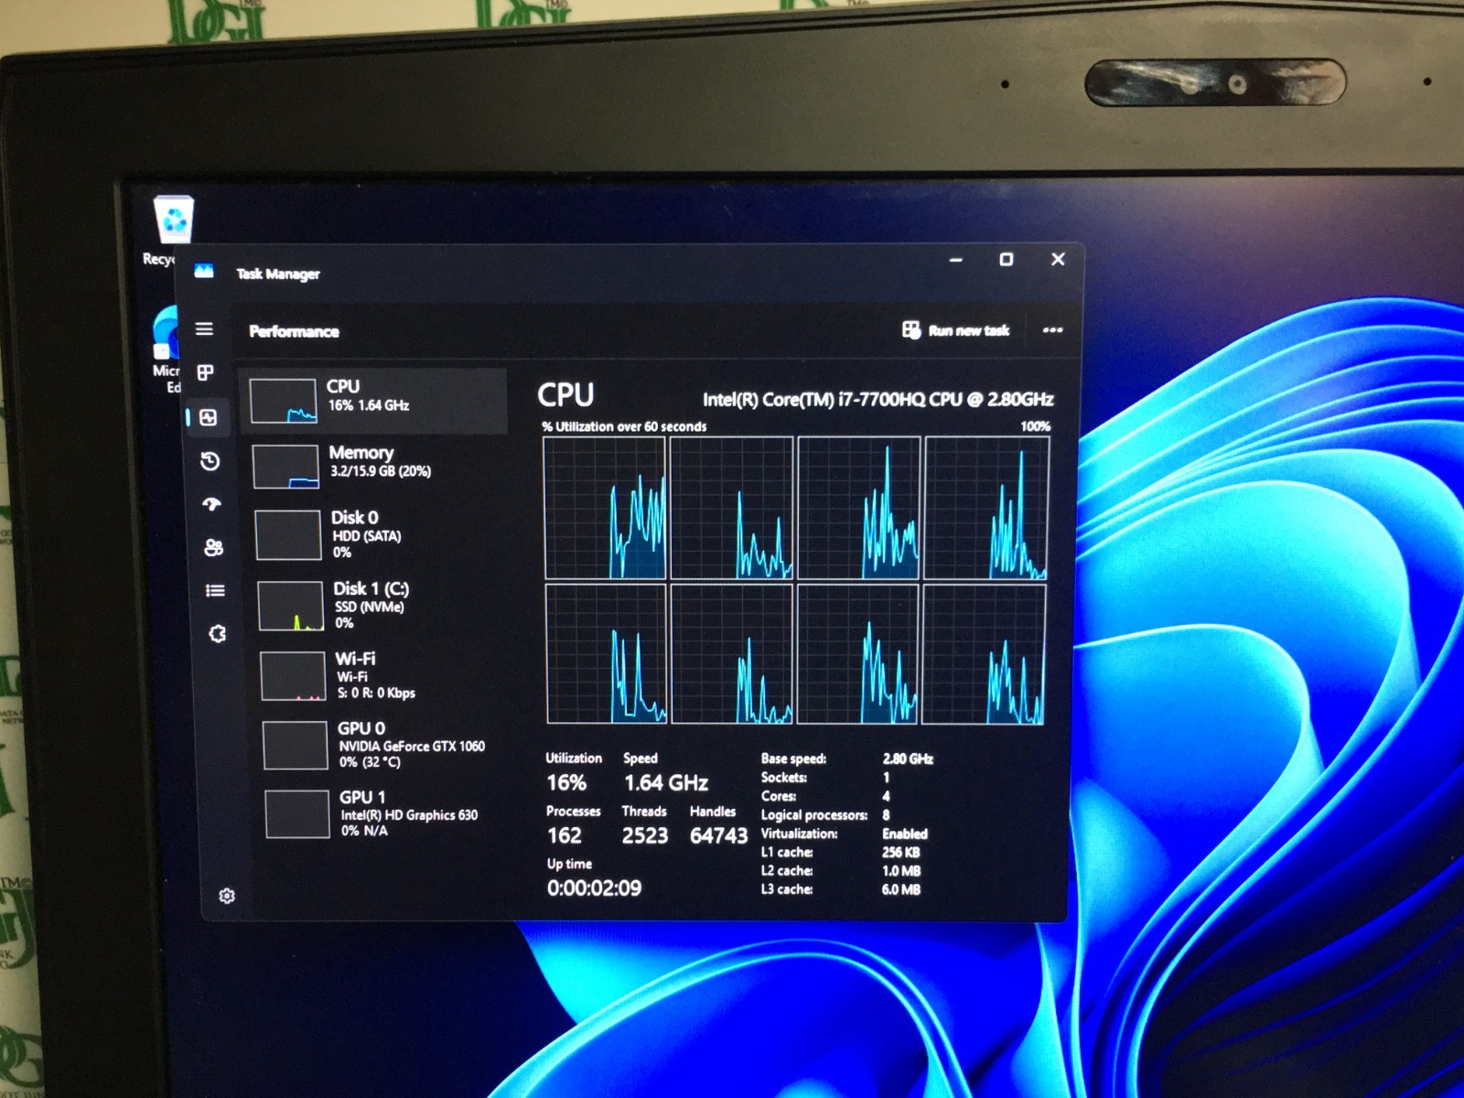Click '% Utilization over 60 seconds' label
Viewport: 1464px width, 1098px height.
coord(624,426)
